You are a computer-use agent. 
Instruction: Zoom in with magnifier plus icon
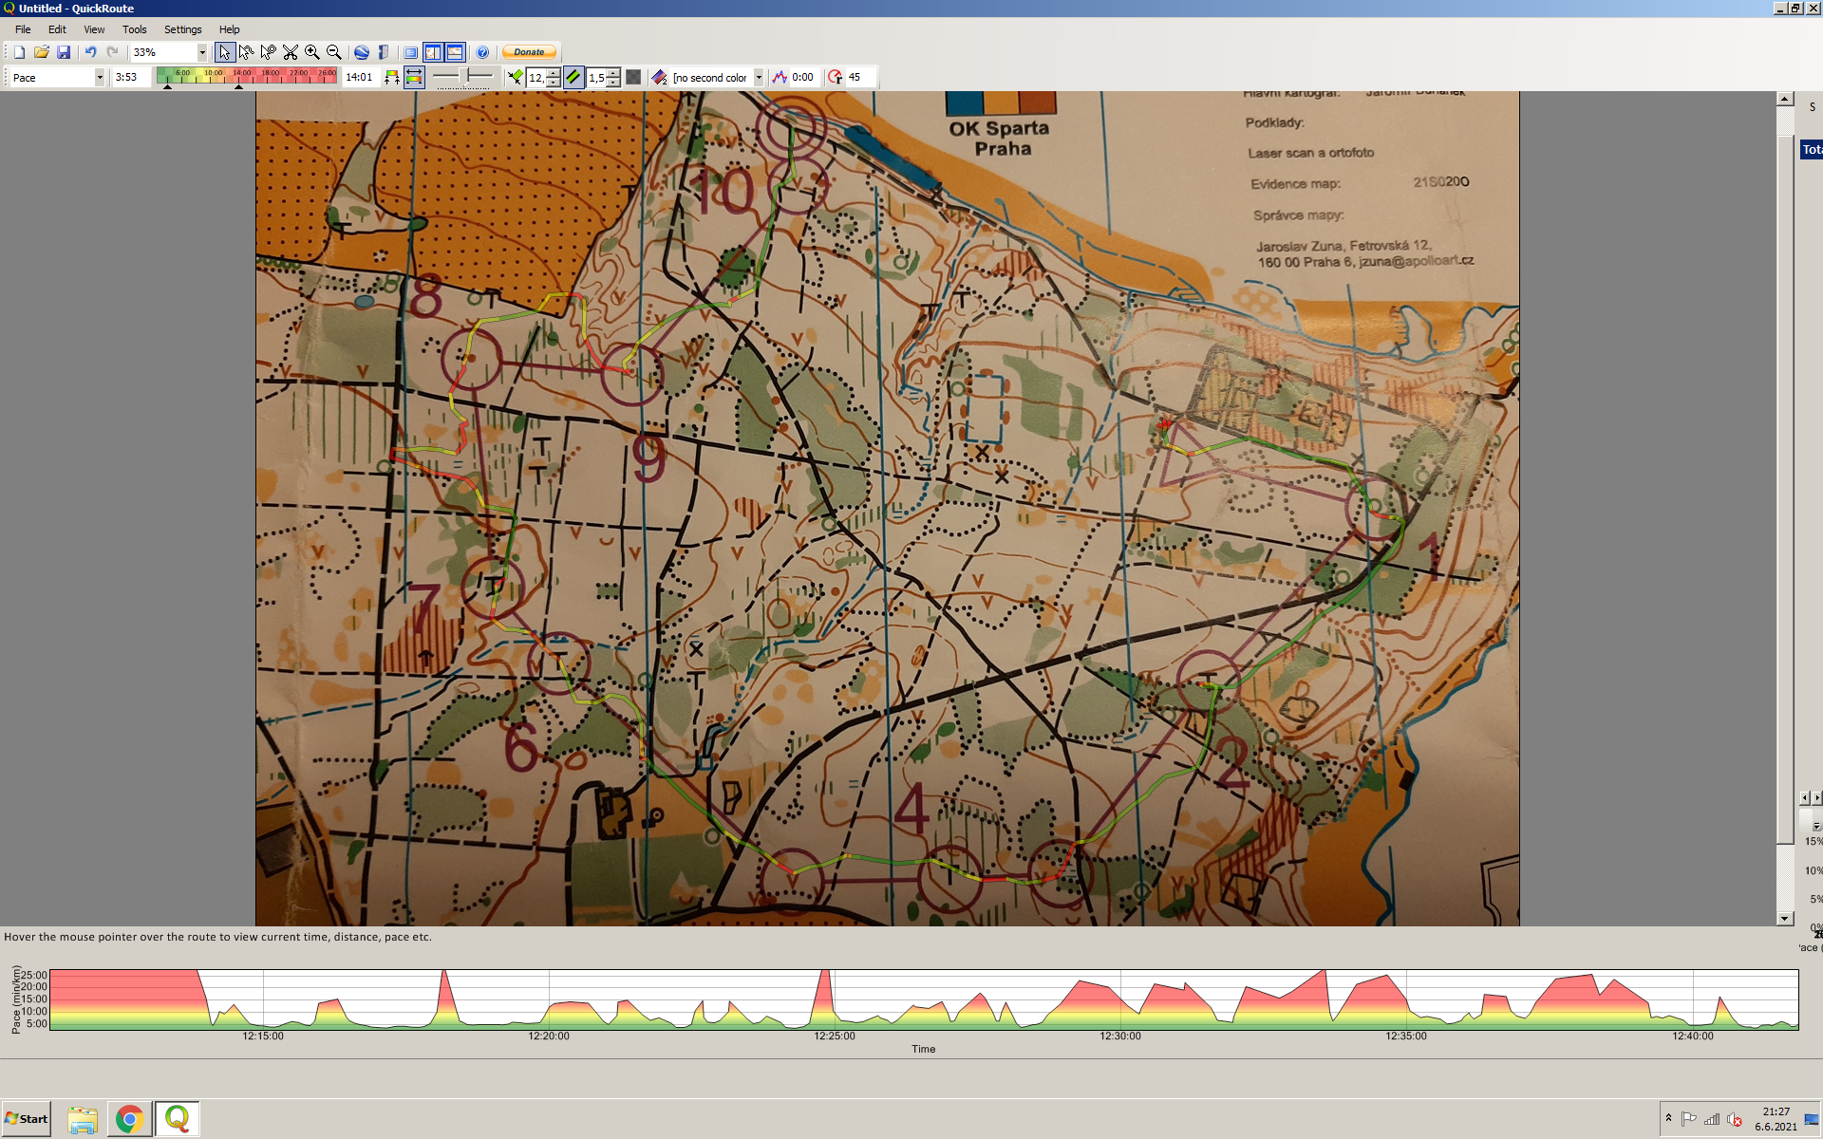point(311,52)
